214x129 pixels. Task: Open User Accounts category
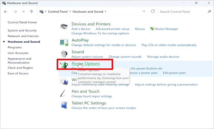(x=18, y=53)
